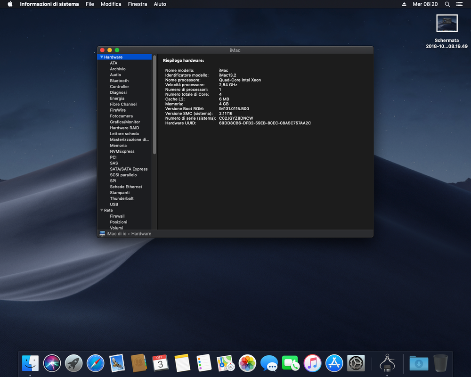471x377 pixels.
Task: Open Photos app in Dock
Action: (247, 363)
